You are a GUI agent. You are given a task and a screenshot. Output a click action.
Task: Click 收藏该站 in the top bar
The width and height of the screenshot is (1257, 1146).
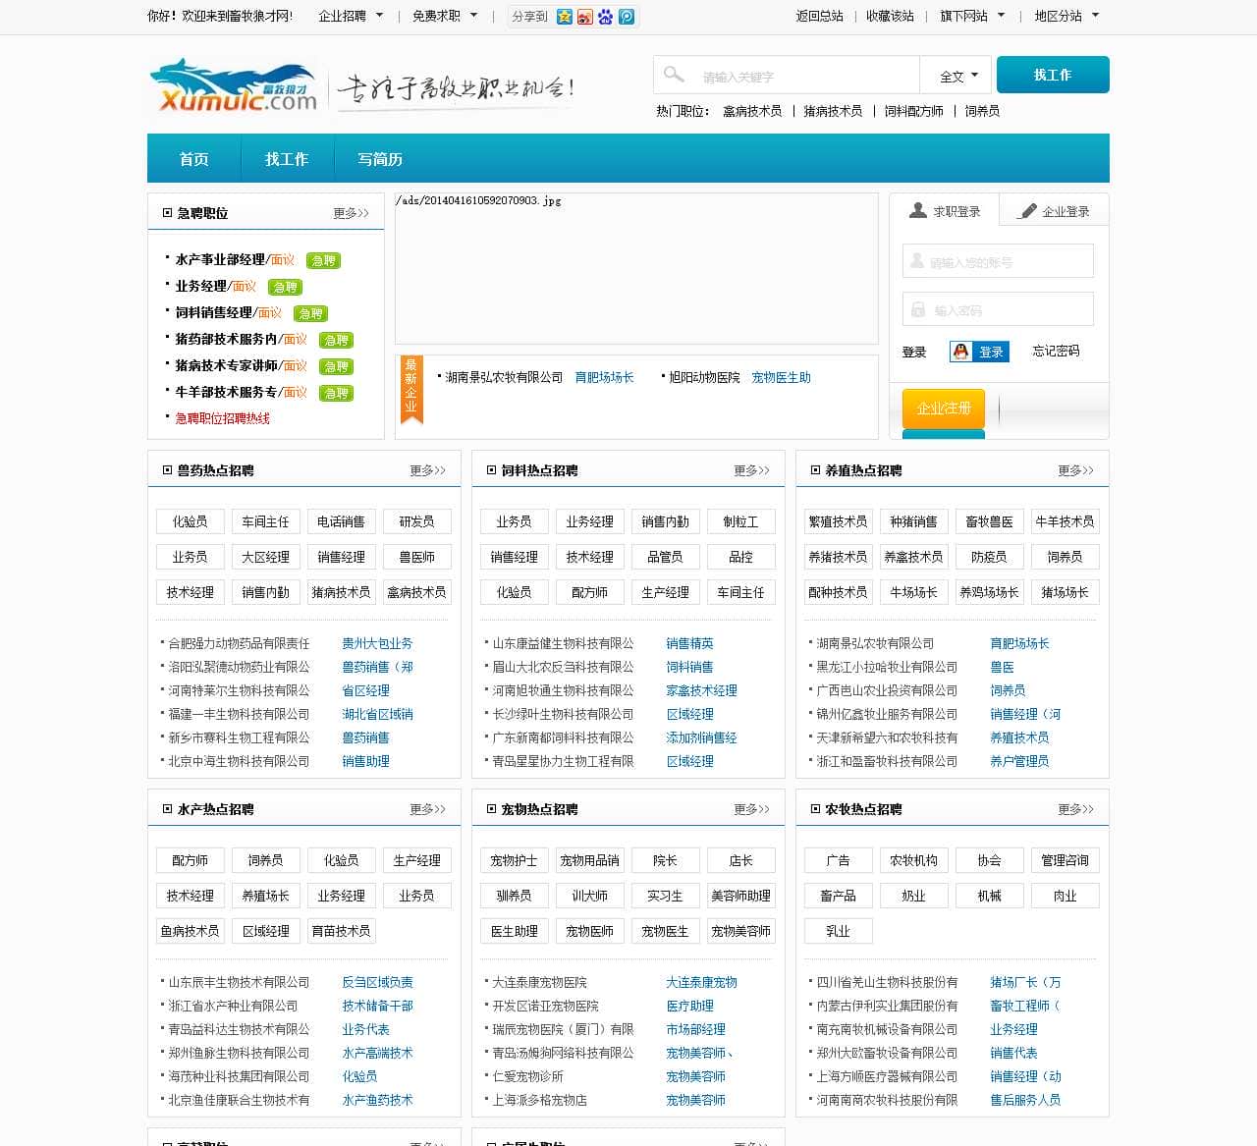[891, 16]
